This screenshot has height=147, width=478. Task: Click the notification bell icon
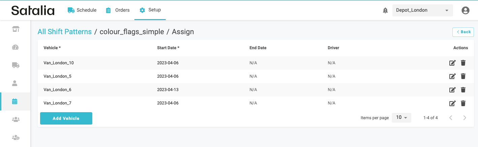[x=385, y=10]
